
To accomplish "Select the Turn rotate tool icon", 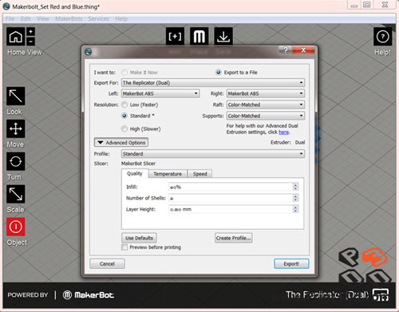I will pyautogui.click(x=16, y=161).
